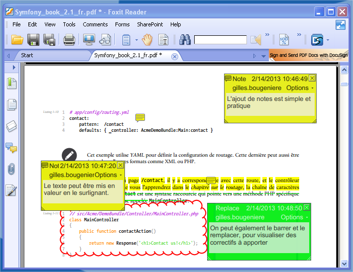Open the Edit menu
Screen dimensions: 353x272
coord(32,24)
